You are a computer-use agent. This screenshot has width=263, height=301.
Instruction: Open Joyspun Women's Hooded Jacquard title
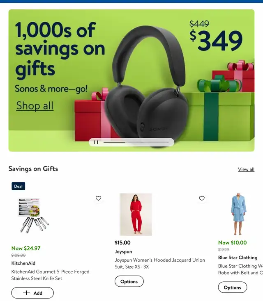point(160,263)
